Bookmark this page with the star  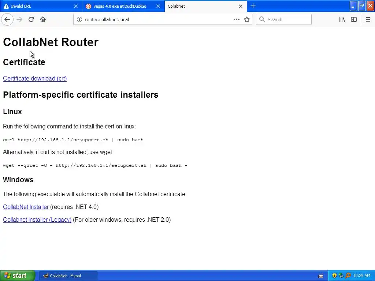click(x=247, y=20)
